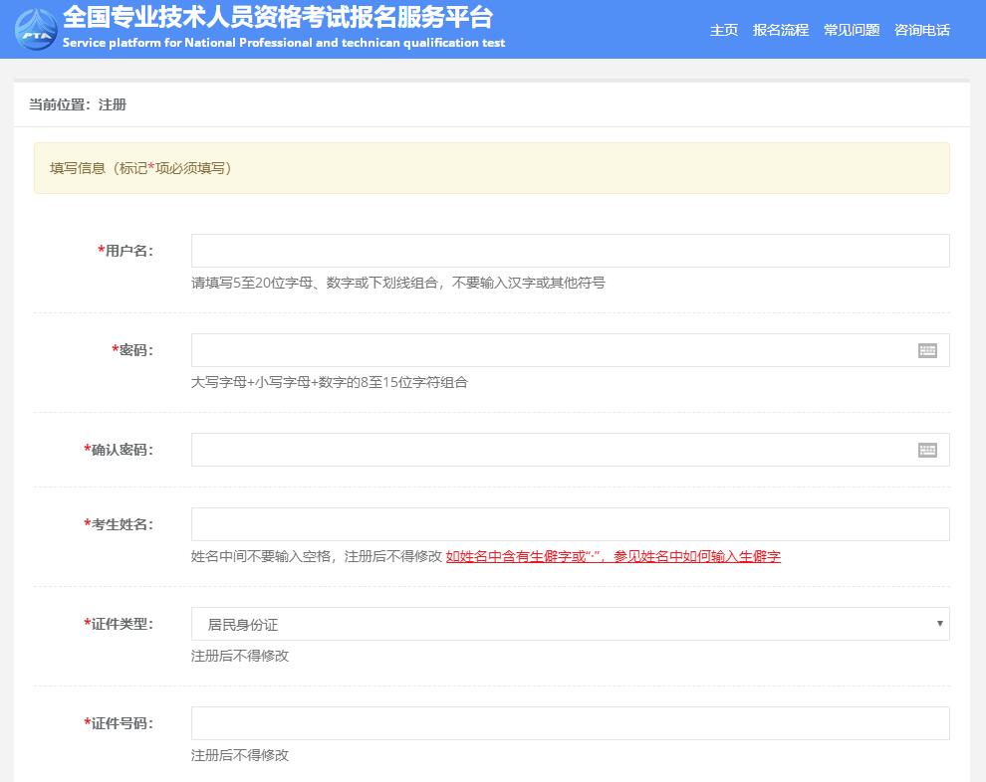Click the 当前位置：注册 breadcrumb text
This screenshot has height=782, width=986.
pos(78,104)
